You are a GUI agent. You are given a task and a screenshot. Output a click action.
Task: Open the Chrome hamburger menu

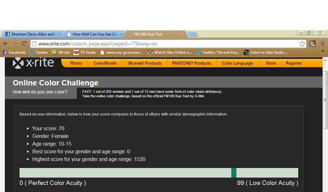tap(323, 44)
